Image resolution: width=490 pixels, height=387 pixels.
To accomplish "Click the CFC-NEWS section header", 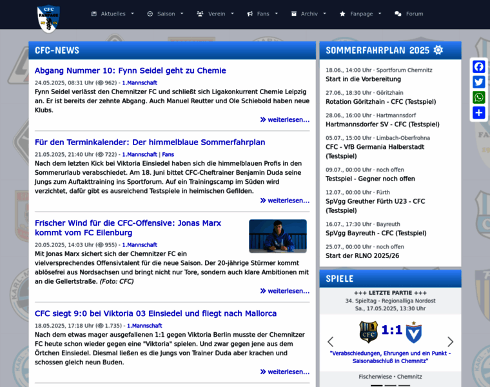I will [172, 50].
